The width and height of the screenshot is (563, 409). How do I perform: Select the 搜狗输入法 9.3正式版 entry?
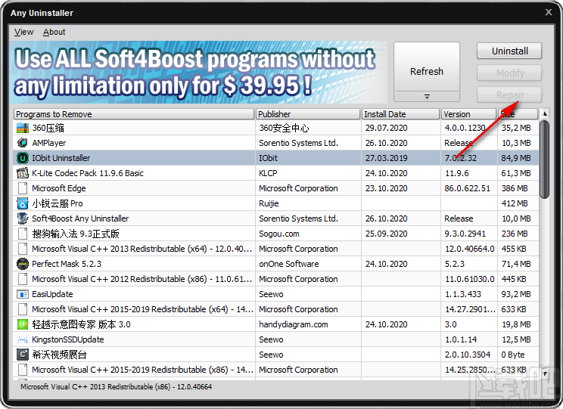tap(76, 234)
